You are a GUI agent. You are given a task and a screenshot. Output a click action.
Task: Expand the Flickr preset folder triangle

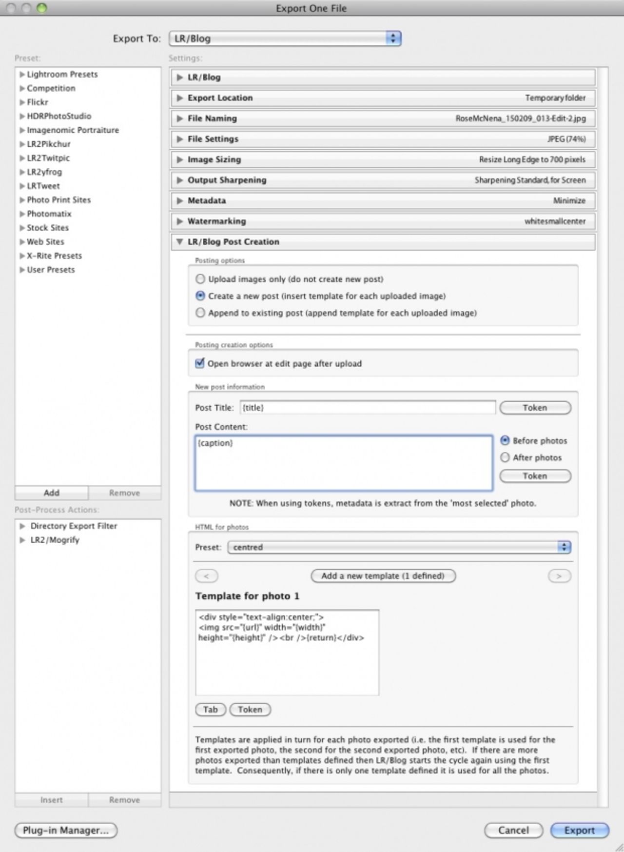[22, 102]
